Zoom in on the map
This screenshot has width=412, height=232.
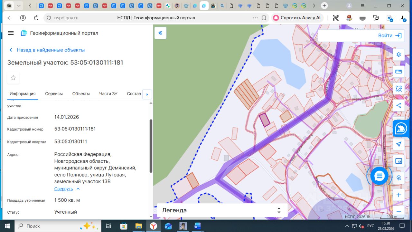398,195
